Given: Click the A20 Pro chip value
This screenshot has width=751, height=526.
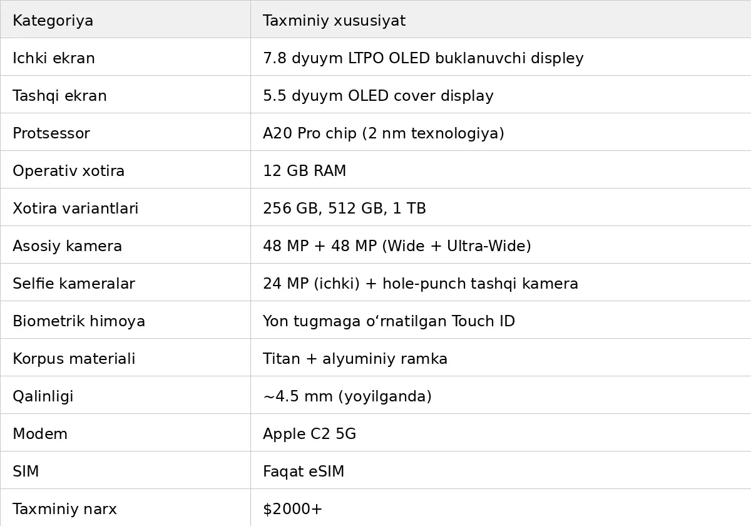Looking at the screenshot, I should 383,133.
